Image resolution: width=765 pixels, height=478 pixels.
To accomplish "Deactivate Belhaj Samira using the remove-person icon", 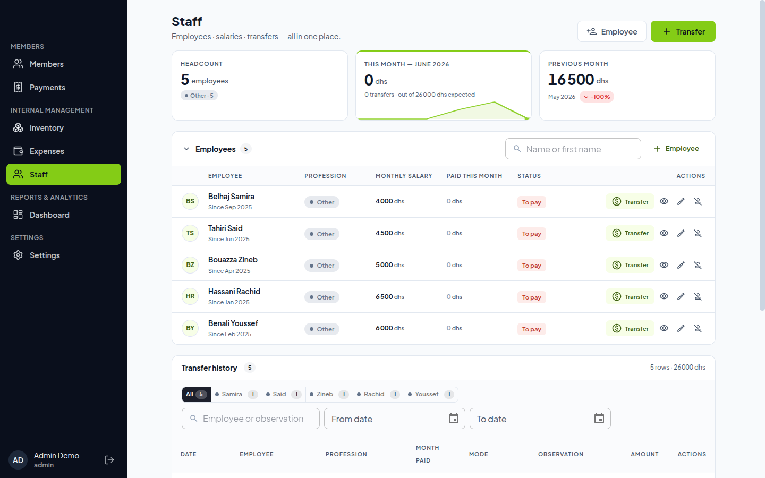I will [698, 201].
